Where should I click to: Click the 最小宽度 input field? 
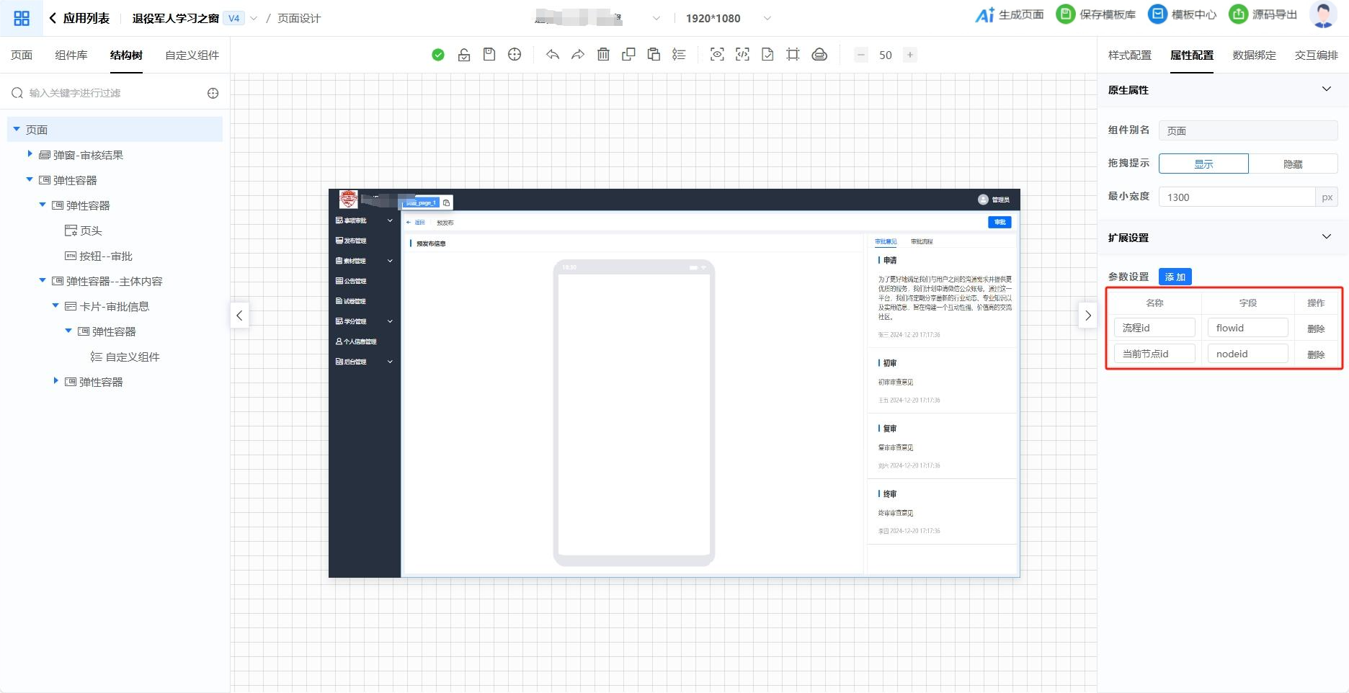[1236, 197]
